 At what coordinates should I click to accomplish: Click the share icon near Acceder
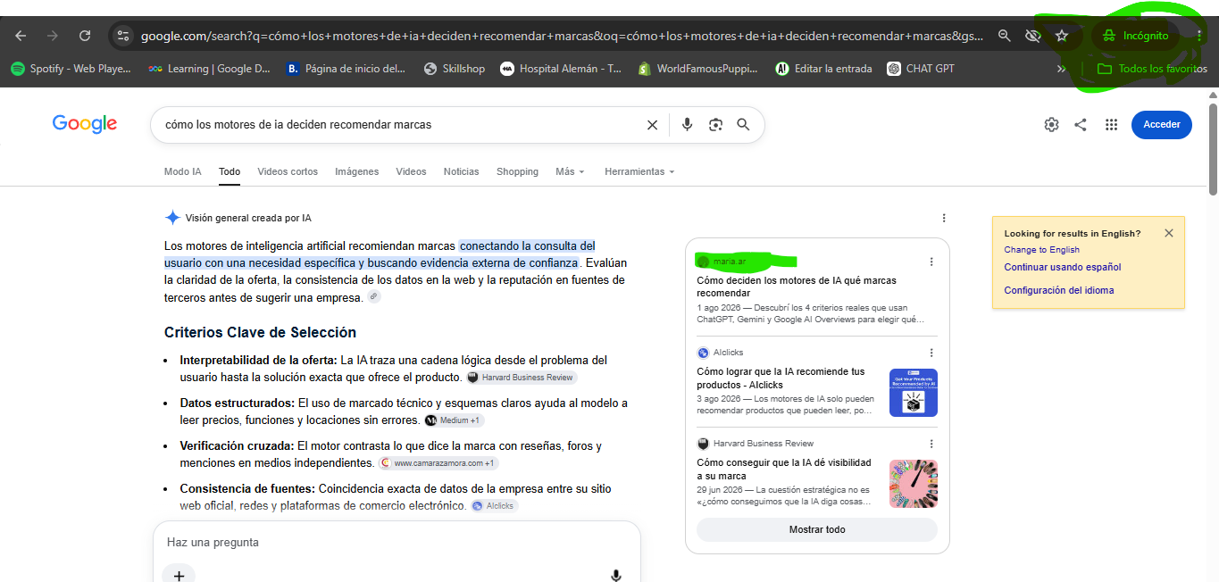[x=1081, y=125]
